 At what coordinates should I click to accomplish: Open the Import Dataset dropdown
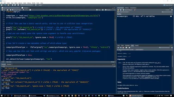pos(128,10)
